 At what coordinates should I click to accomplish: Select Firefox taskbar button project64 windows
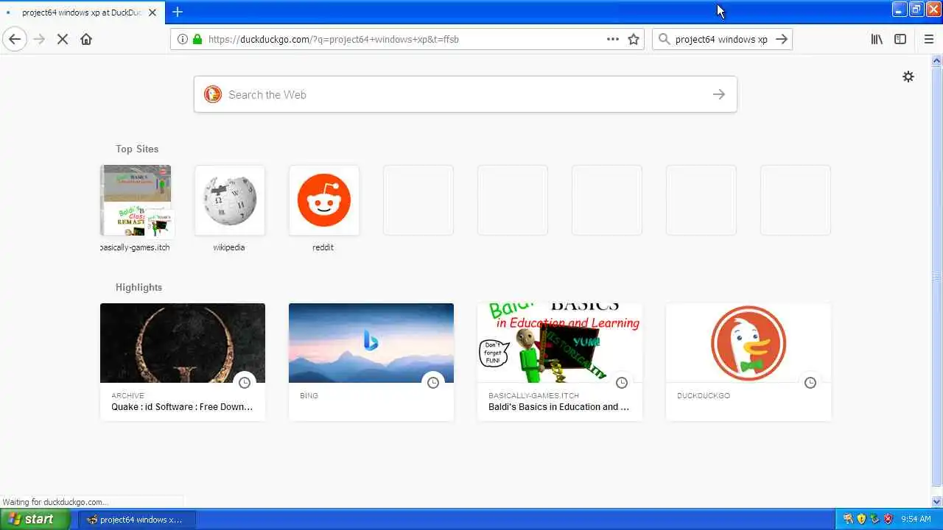[x=137, y=519]
